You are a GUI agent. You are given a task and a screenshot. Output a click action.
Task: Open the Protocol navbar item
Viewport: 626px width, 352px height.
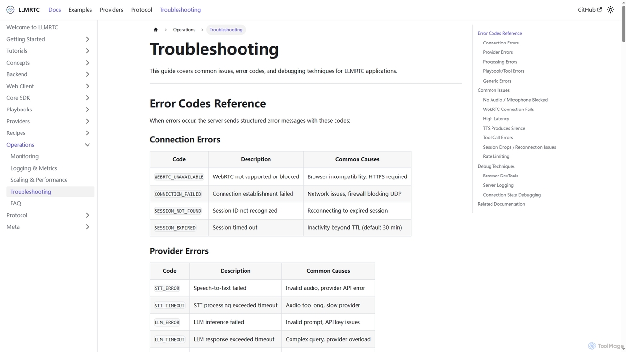tap(141, 10)
